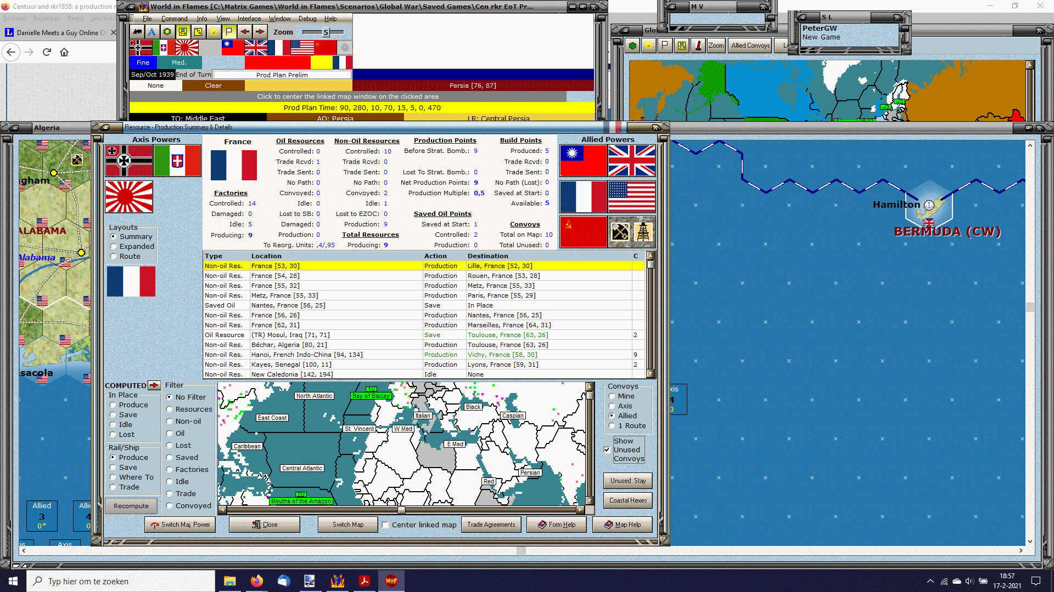Click the locomotive icon in the toolbar
Viewport: 1054px width, 592px height.
tap(137, 32)
